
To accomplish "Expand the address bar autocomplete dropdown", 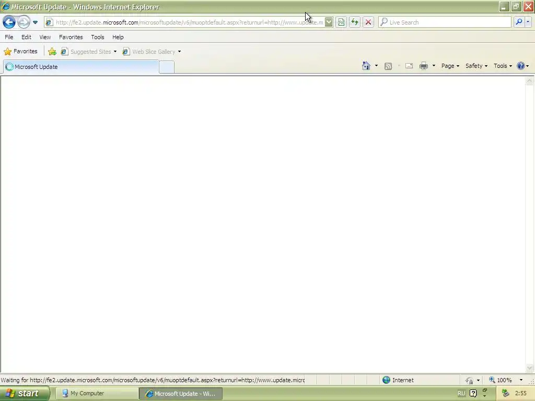I will 329,22.
